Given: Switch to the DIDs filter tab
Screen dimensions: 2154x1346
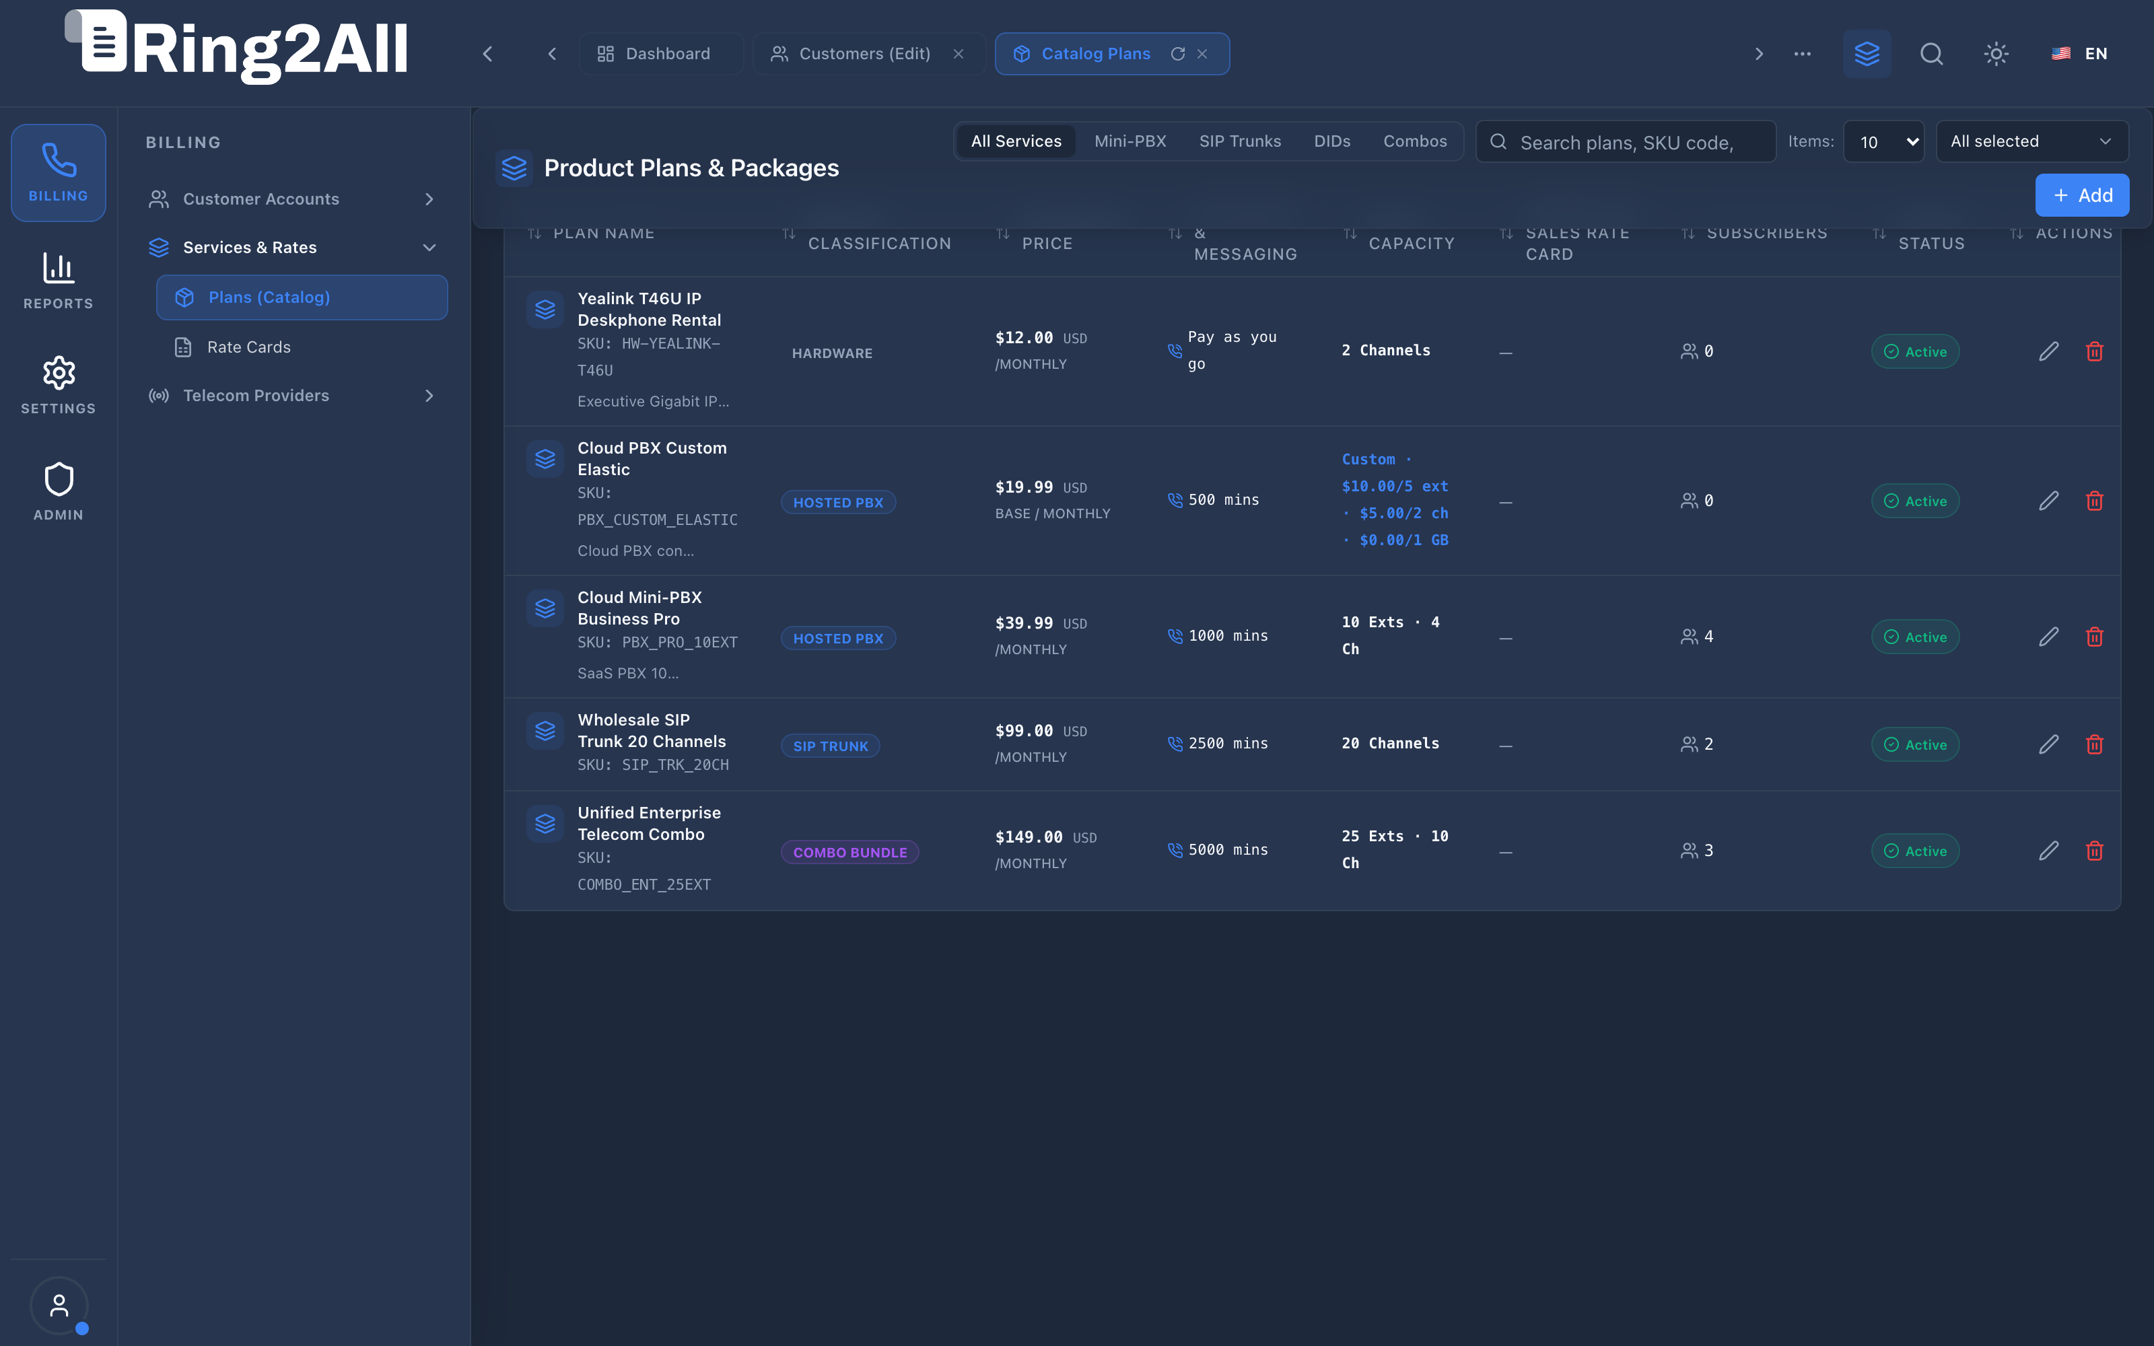Looking at the screenshot, I should [x=1331, y=141].
